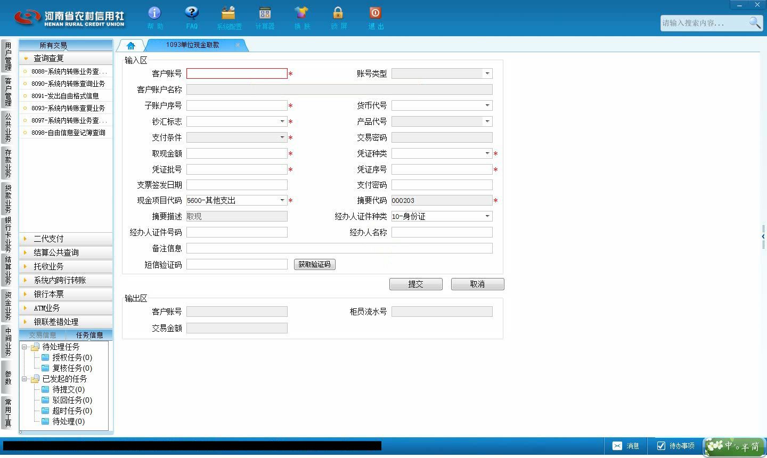Open the 消息 message envelope icon
Image resolution: width=767 pixels, height=458 pixels.
617,446
